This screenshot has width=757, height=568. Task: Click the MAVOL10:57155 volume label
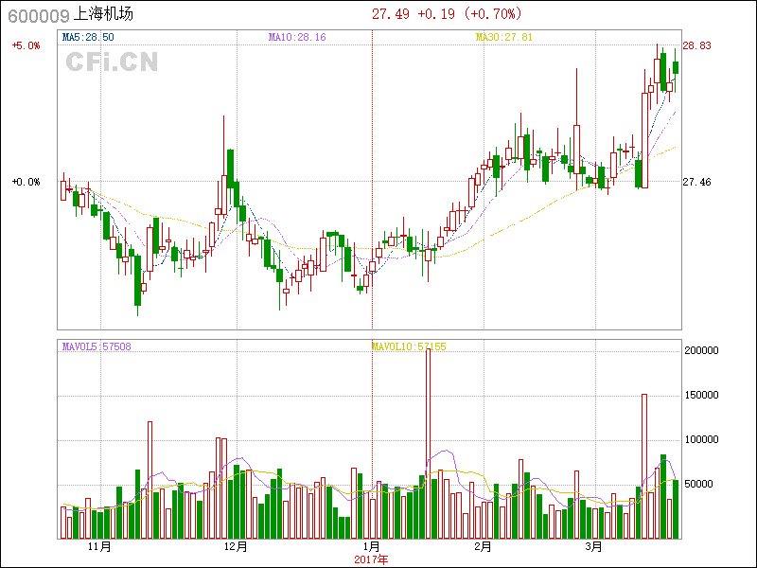point(408,346)
